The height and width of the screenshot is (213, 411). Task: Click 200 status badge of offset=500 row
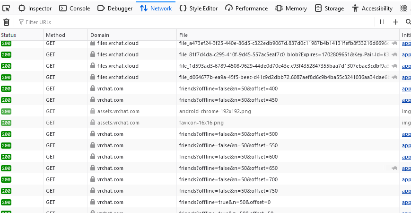[x=6, y=134]
